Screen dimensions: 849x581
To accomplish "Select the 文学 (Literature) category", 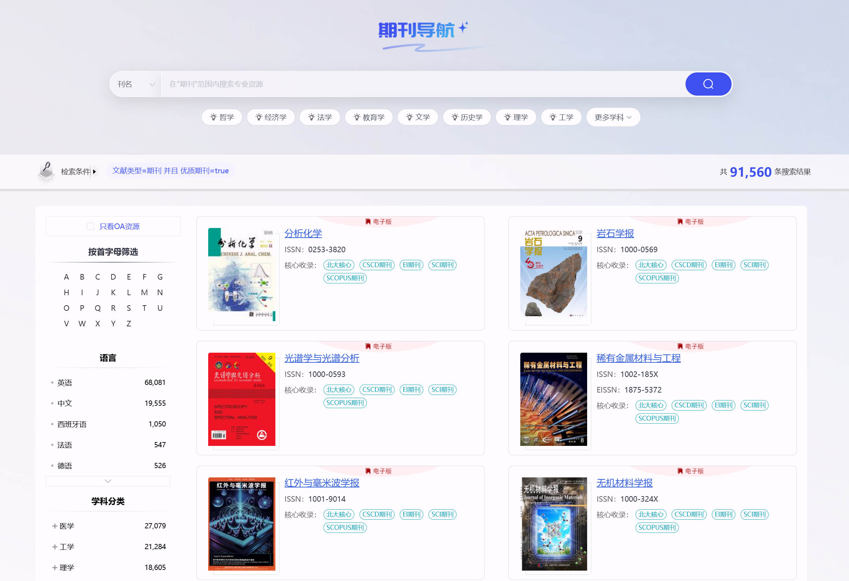I will click(x=417, y=117).
